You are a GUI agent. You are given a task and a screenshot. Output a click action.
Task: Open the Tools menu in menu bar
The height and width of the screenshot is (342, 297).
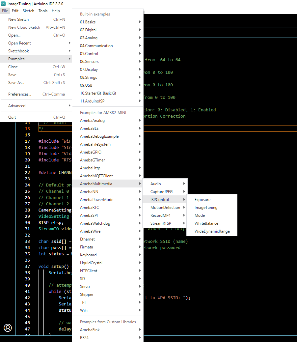[43, 11]
